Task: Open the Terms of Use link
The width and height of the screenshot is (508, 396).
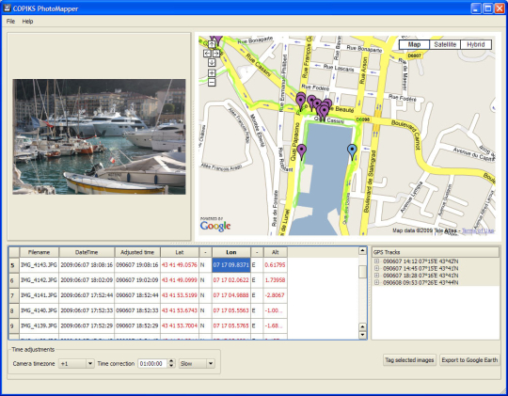Action: click(478, 230)
